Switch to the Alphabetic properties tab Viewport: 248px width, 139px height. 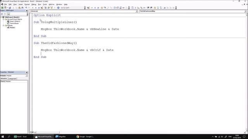pyautogui.click(x=4, y=78)
